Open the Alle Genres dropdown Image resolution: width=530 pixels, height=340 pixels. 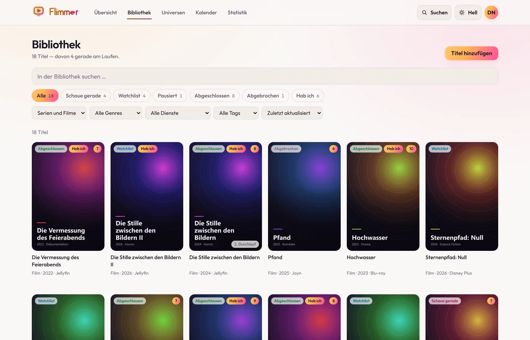click(x=116, y=113)
